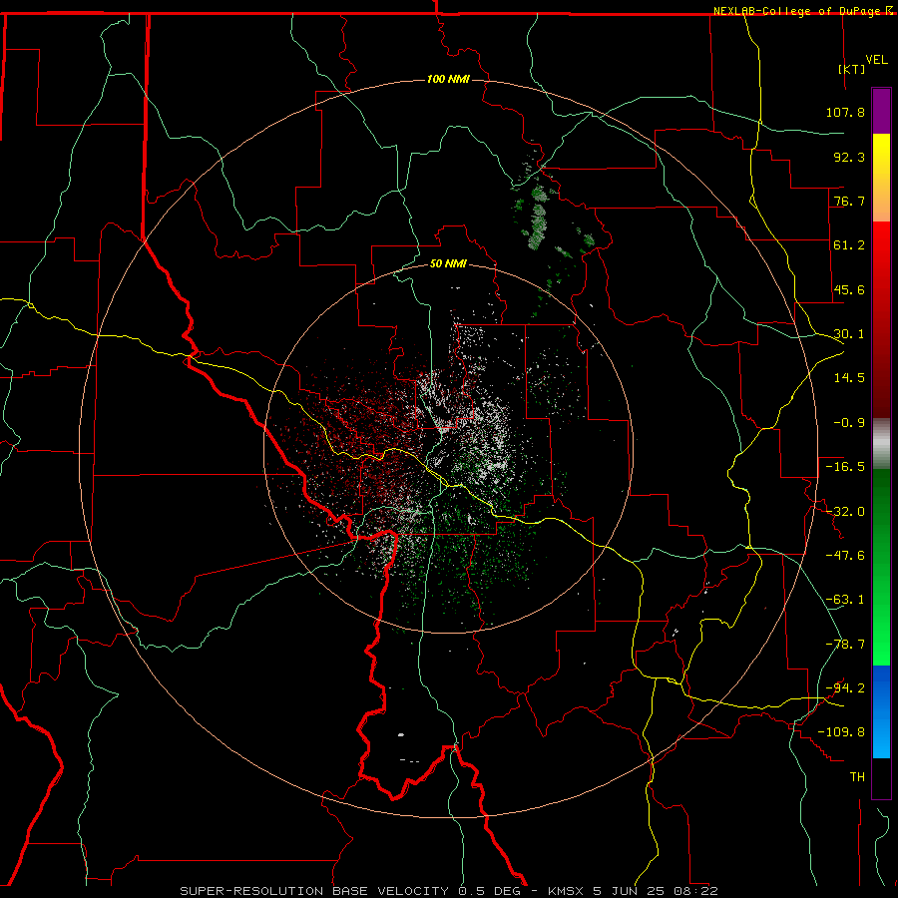Select the 76.7 legend value
Image resolution: width=898 pixels, height=898 pixels.
(x=849, y=201)
